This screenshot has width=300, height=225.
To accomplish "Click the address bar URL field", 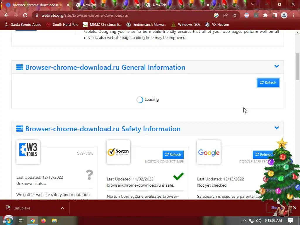I will coord(122,15).
